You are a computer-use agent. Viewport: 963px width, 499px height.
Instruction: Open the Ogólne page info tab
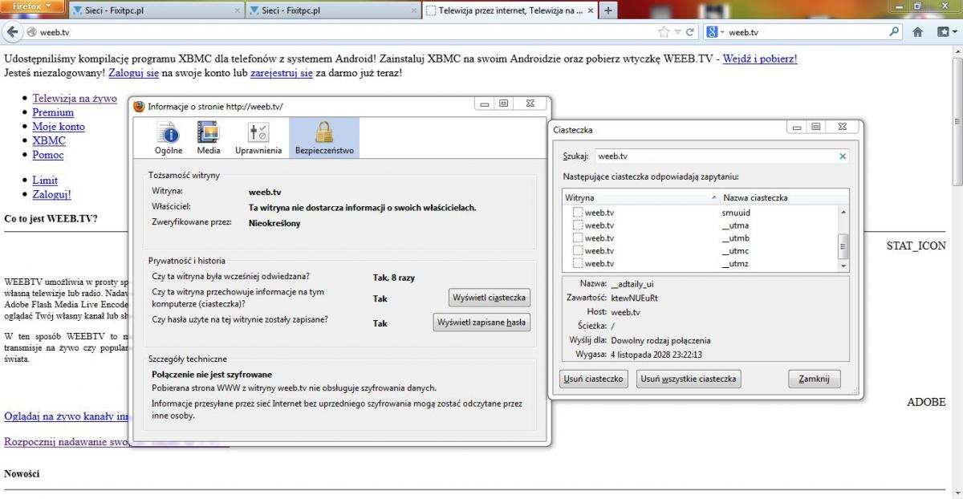point(169,137)
